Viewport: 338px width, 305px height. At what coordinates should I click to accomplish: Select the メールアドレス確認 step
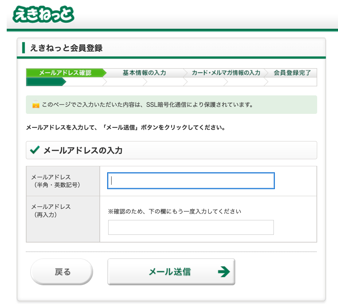point(65,73)
